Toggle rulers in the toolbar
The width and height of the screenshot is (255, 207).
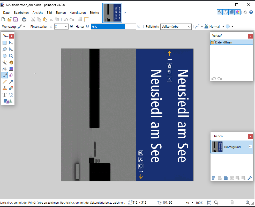click(86, 19)
